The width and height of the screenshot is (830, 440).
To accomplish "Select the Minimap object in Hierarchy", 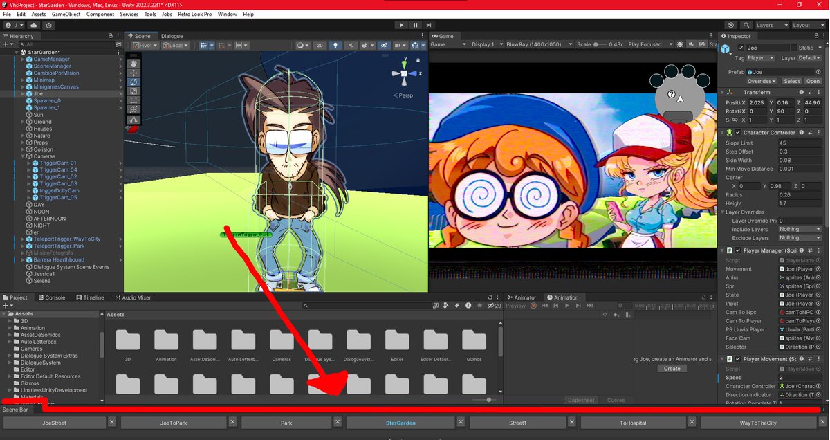I will [44, 80].
